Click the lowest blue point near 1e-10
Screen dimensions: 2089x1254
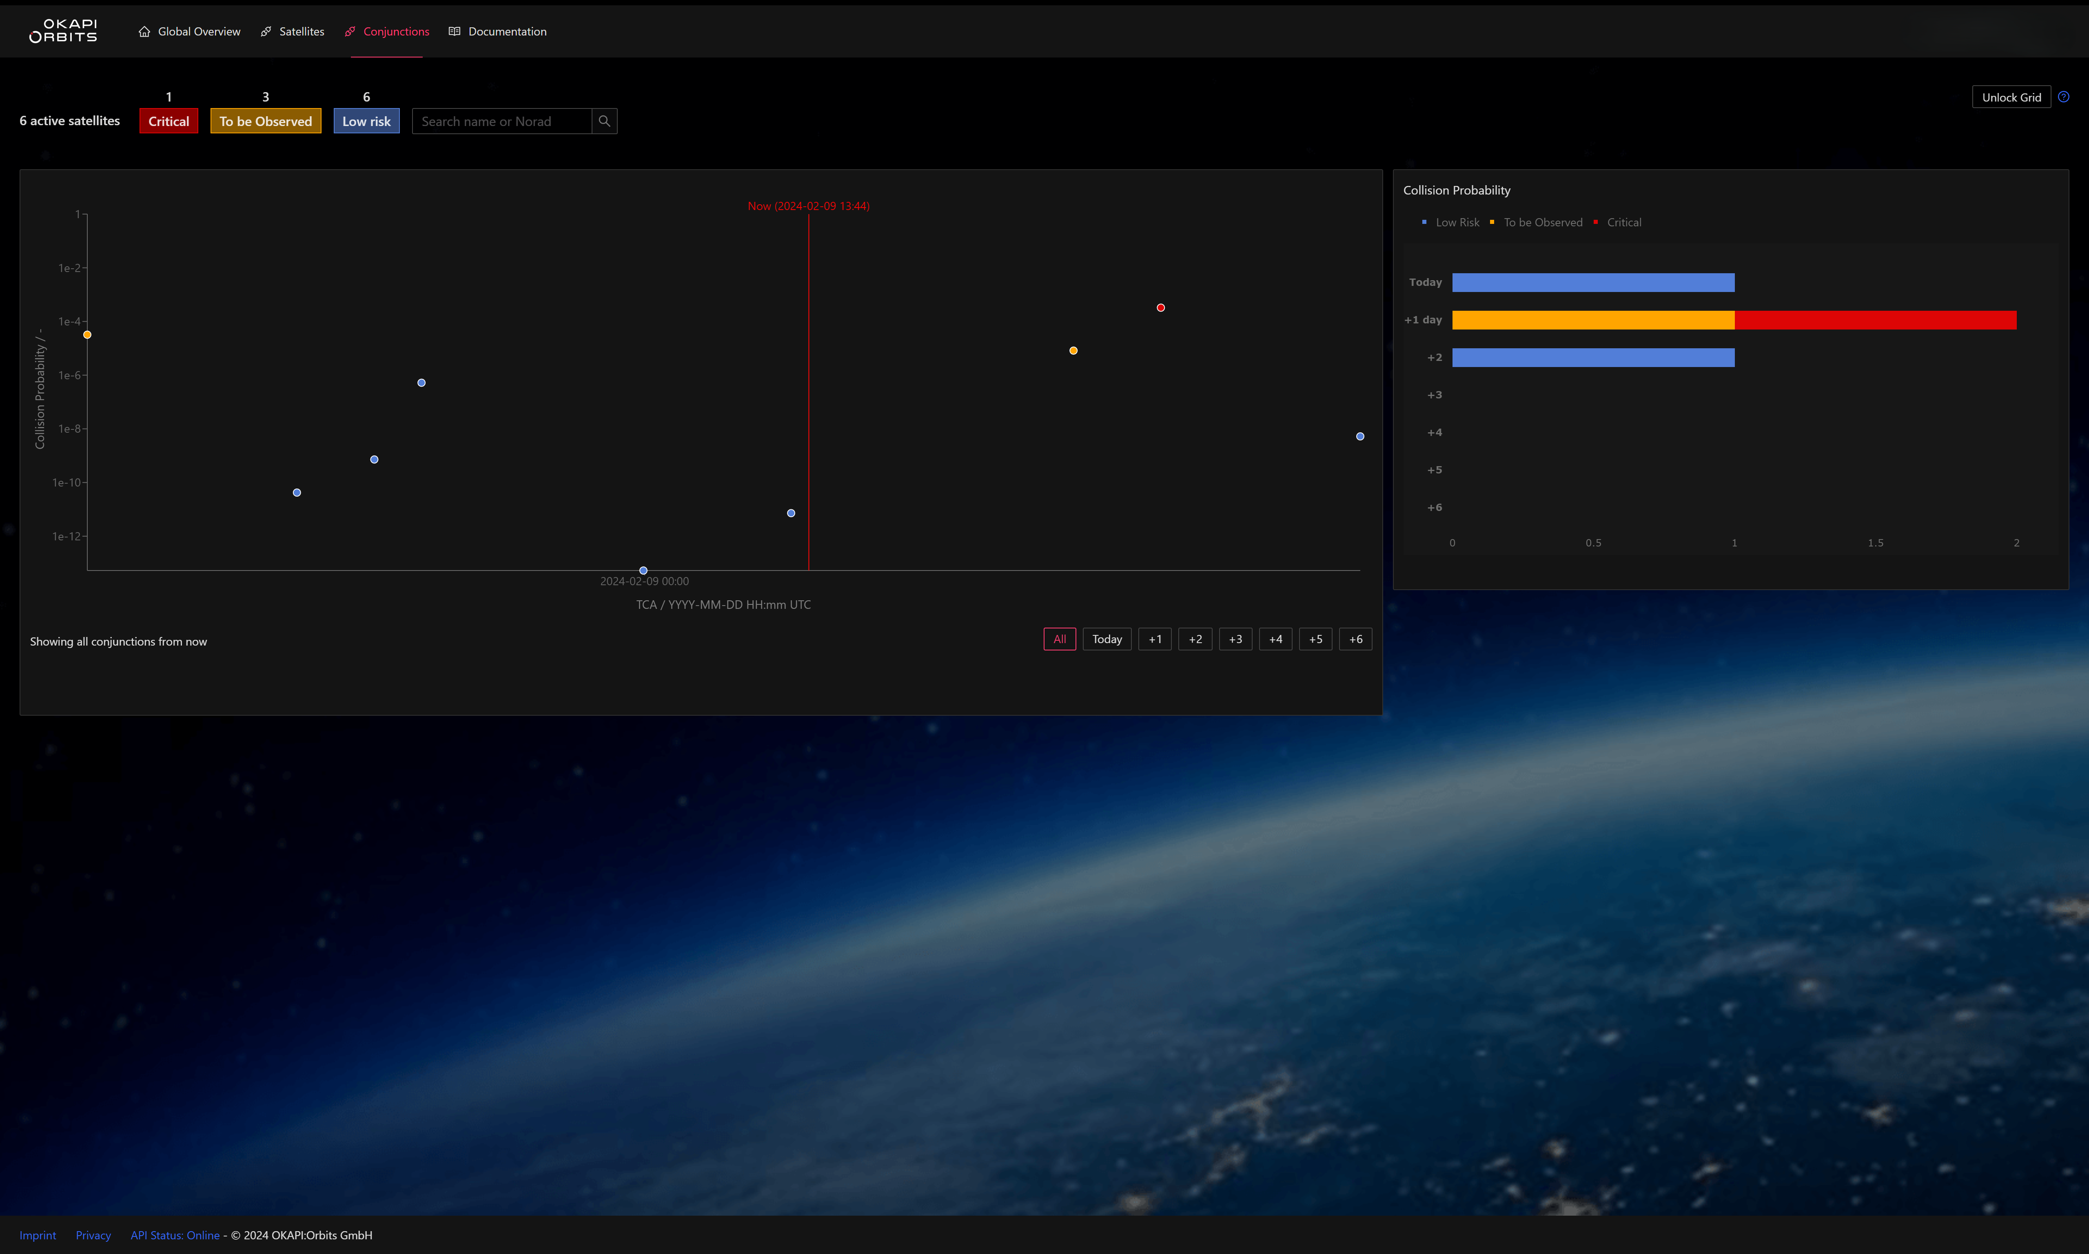[x=297, y=493]
